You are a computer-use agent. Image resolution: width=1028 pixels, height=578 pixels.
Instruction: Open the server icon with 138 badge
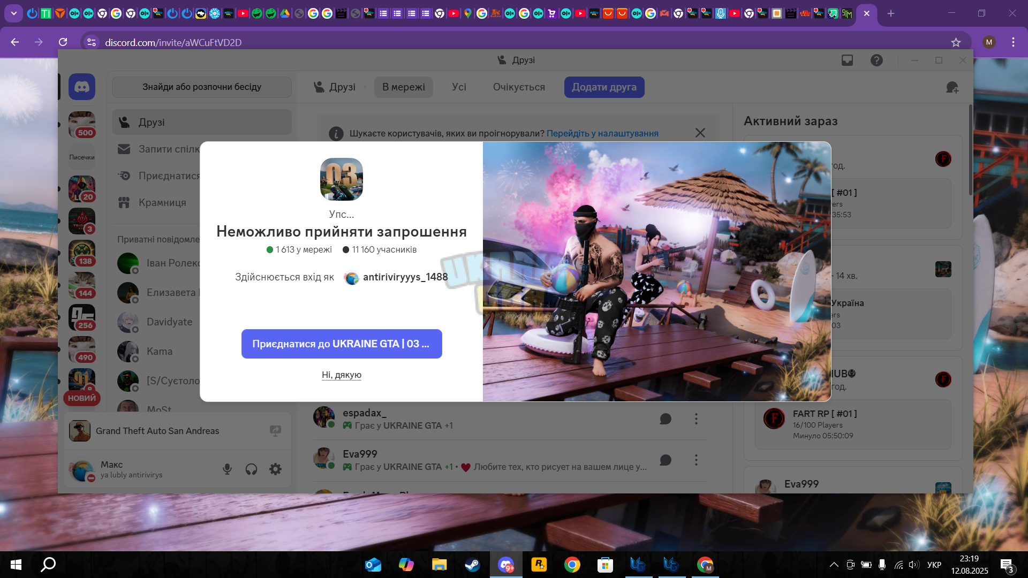click(82, 253)
